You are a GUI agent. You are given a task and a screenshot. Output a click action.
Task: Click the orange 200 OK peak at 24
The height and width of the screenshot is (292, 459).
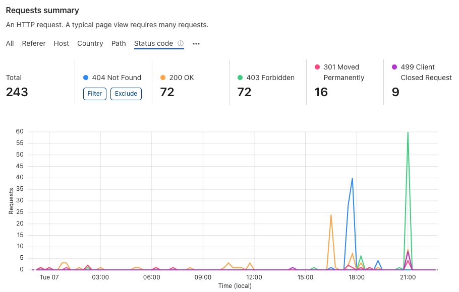(331, 215)
